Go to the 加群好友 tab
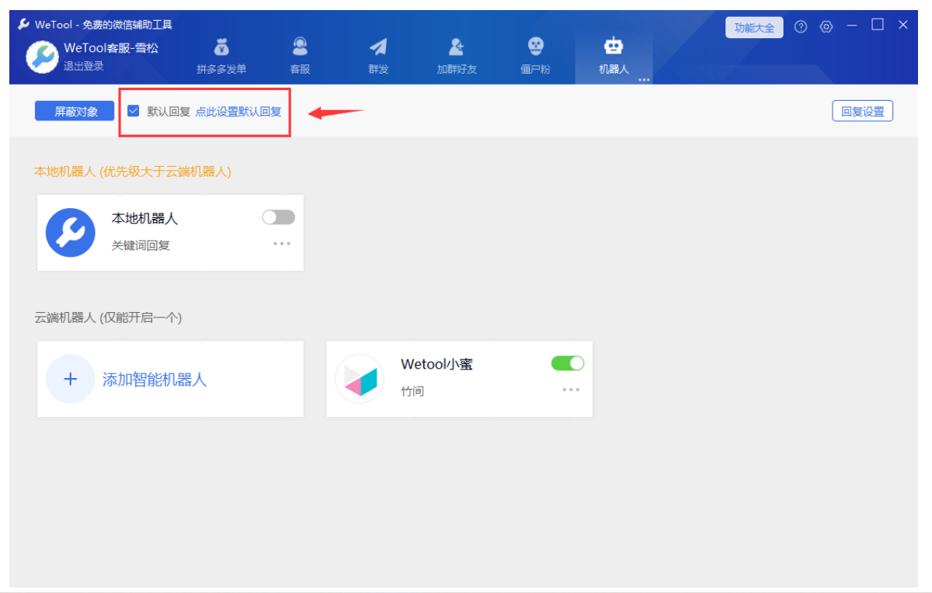The height and width of the screenshot is (593, 932). pos(457,56)
